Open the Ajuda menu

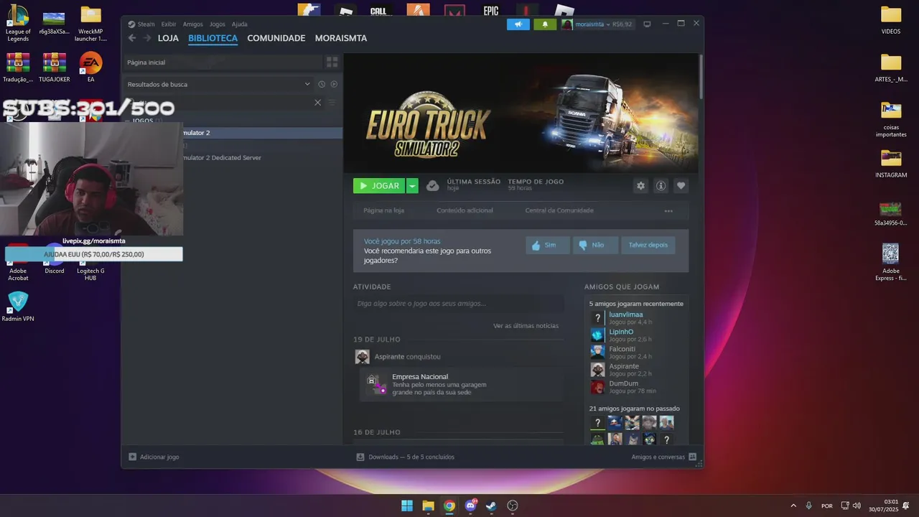click(239, 24)
